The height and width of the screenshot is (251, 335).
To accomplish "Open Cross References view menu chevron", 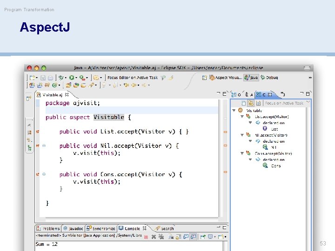I will [308, 102].
